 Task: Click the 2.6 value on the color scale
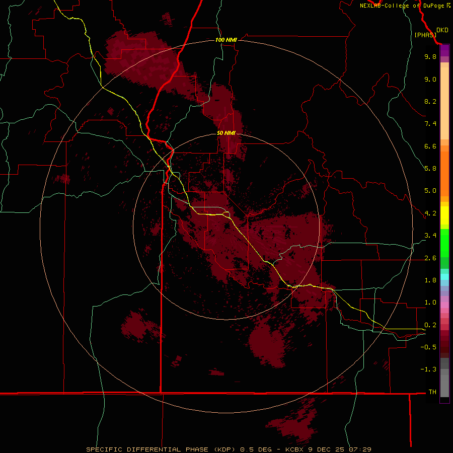[x=430, y=258]
